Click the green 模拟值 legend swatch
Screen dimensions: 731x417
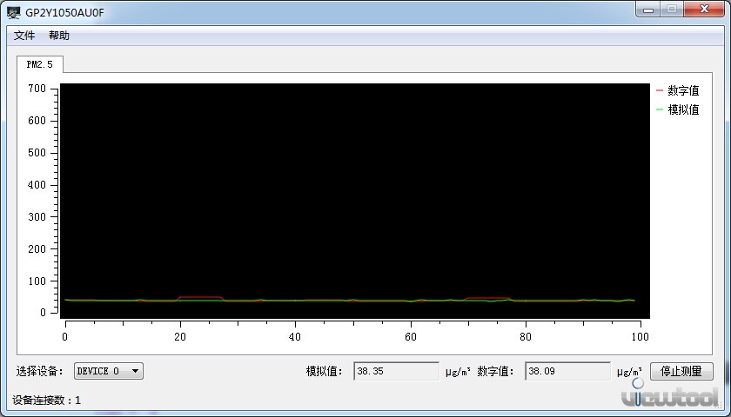(660, 109)
